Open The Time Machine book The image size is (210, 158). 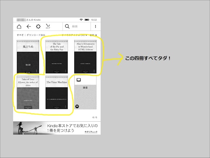[x=56, y=92]
